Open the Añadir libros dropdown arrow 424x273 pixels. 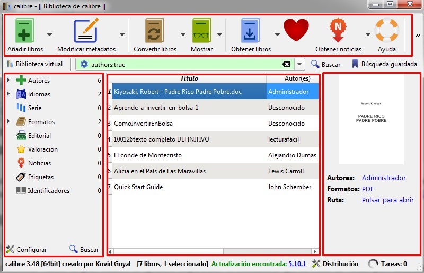pos(49,34)
